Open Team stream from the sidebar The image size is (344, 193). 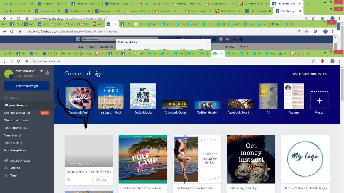(x=13, y=143)
